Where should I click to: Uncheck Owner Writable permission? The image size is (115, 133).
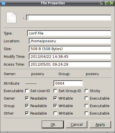pos(55,98)
